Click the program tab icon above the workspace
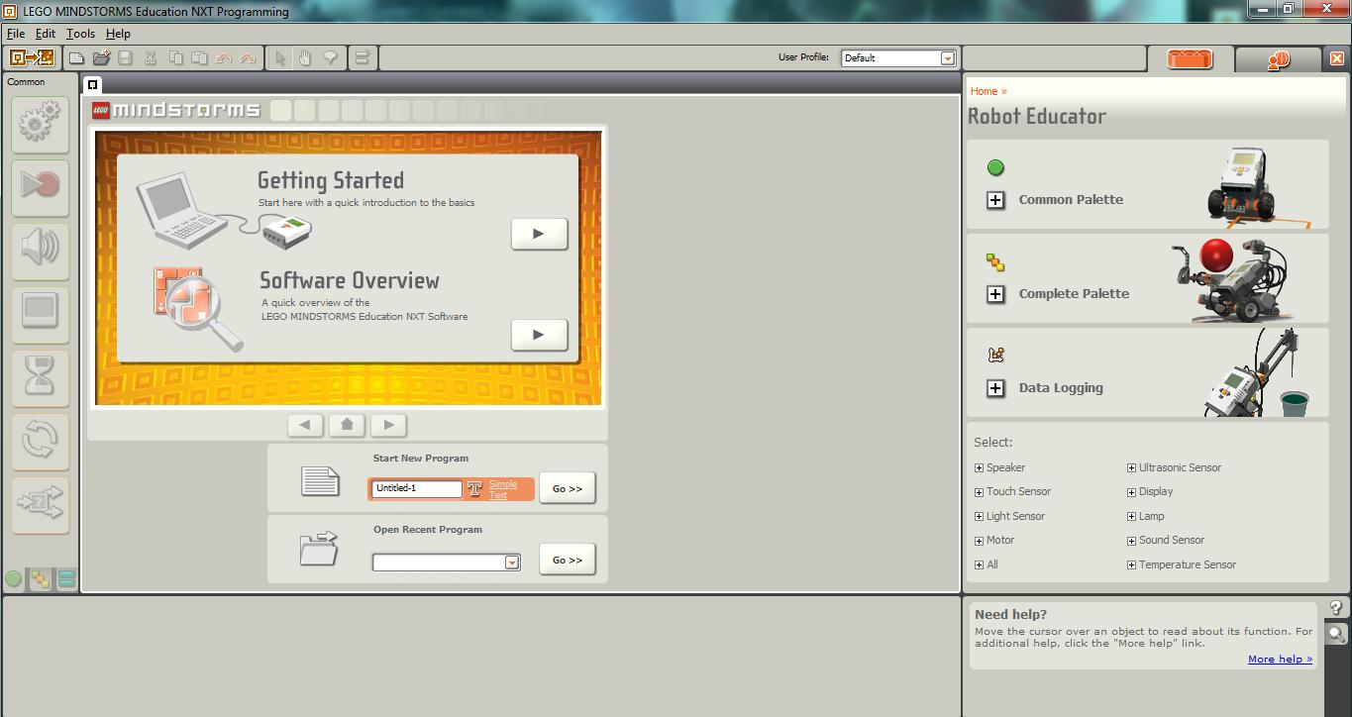1352x717 pixels. (x=92, y=84)
